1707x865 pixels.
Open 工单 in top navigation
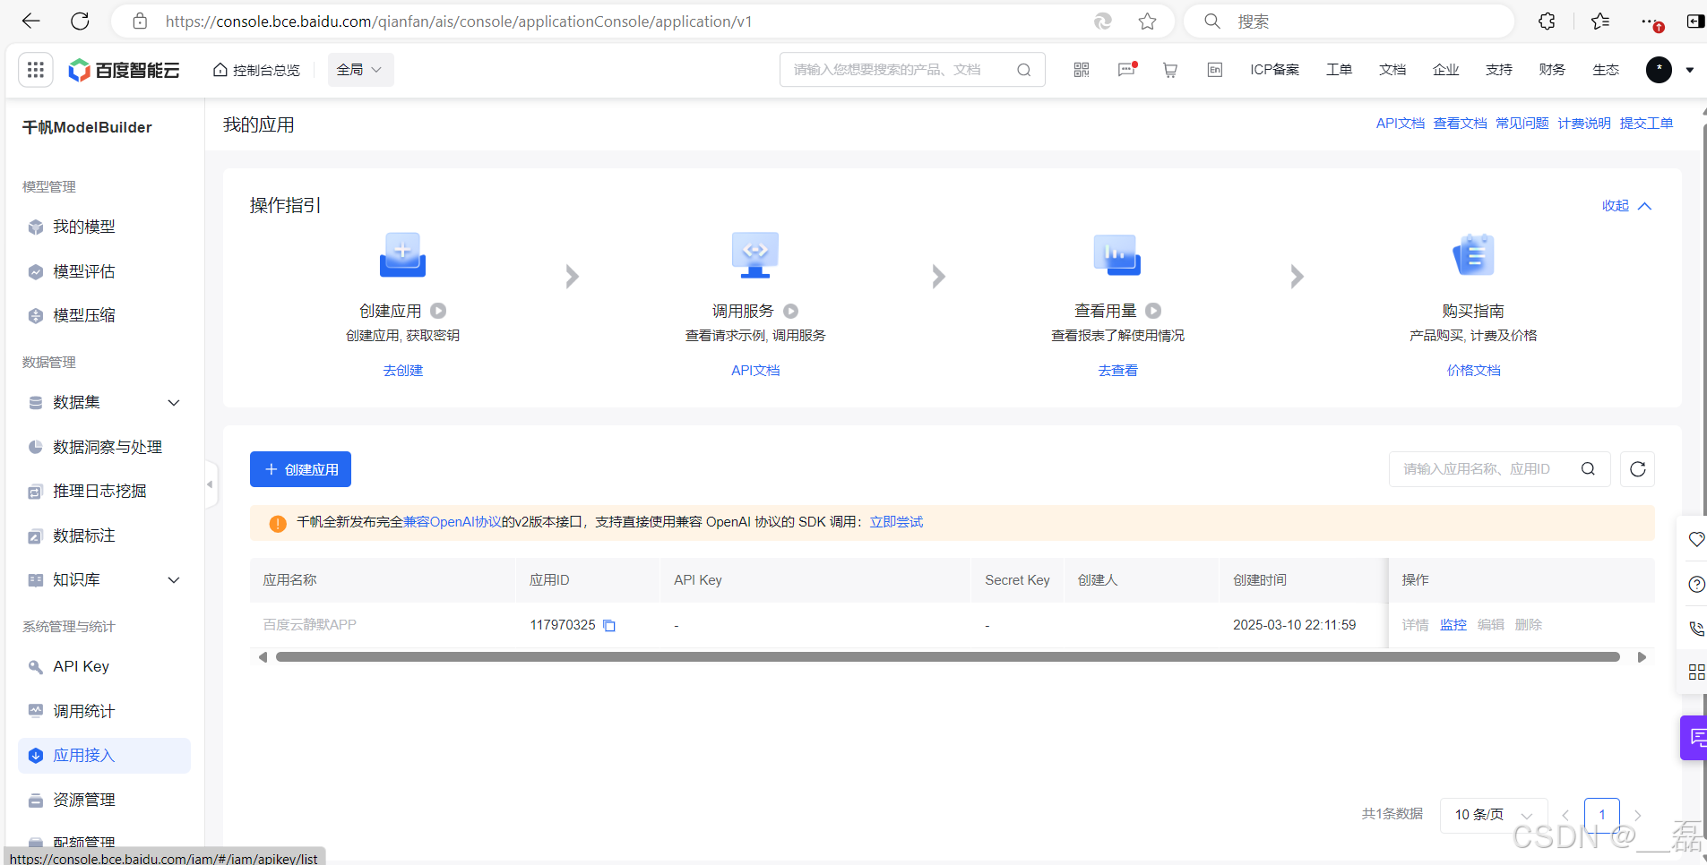[x=1340, y=70]
